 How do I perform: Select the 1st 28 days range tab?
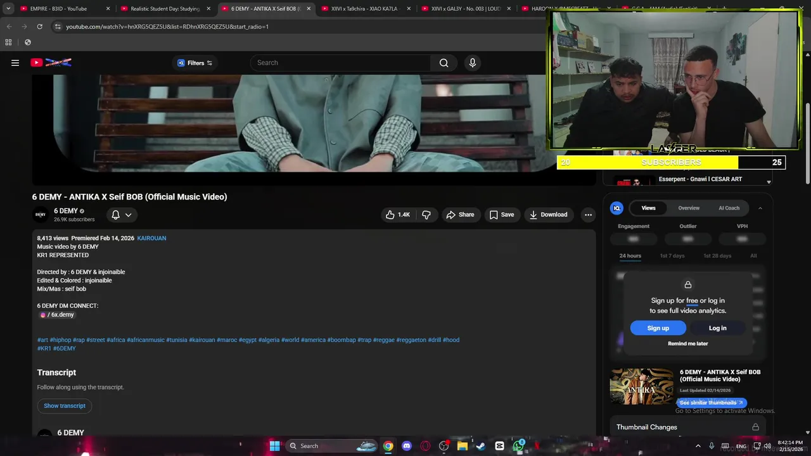pyautogui.click(x=717, y=256)
